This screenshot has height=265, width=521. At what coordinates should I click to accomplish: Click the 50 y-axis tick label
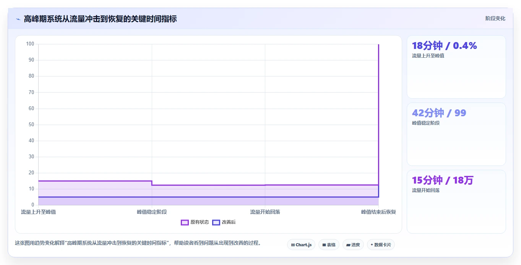31,125
